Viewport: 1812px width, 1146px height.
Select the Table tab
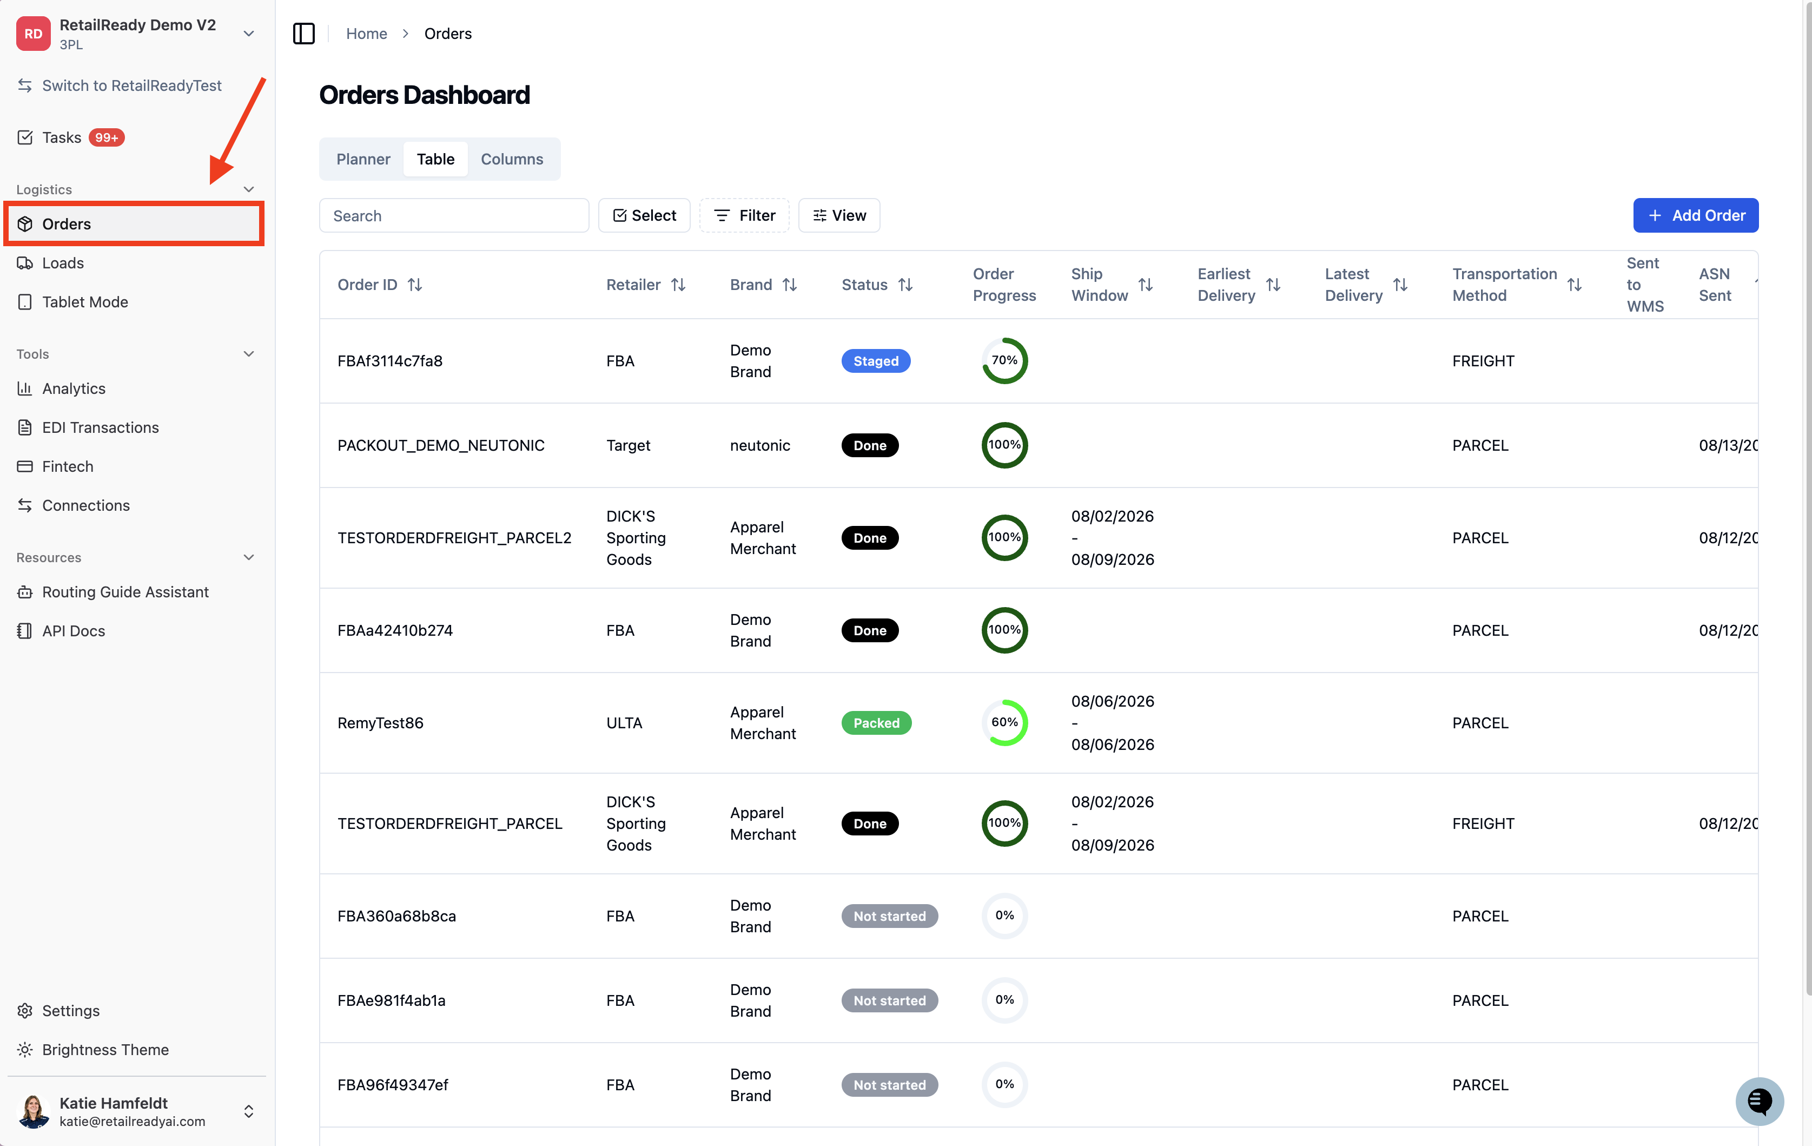[x=436, y=159]
